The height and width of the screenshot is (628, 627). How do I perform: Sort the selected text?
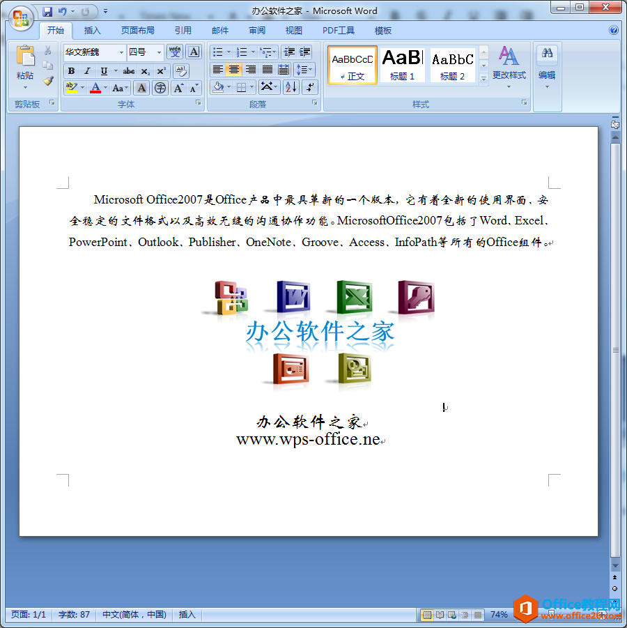(291, 87)
